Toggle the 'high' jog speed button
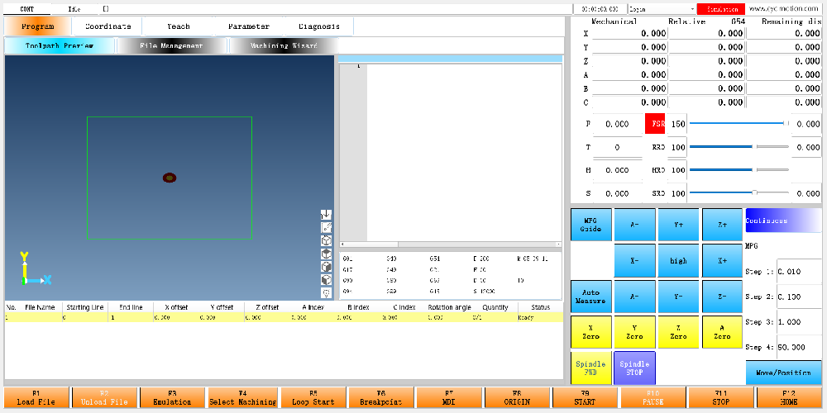 (x=678, y=261)
